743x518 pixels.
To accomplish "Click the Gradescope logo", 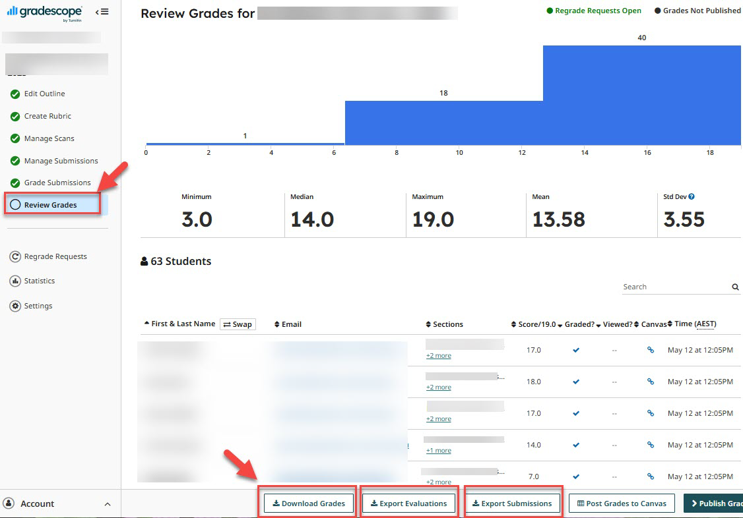I will coord(45,13).
